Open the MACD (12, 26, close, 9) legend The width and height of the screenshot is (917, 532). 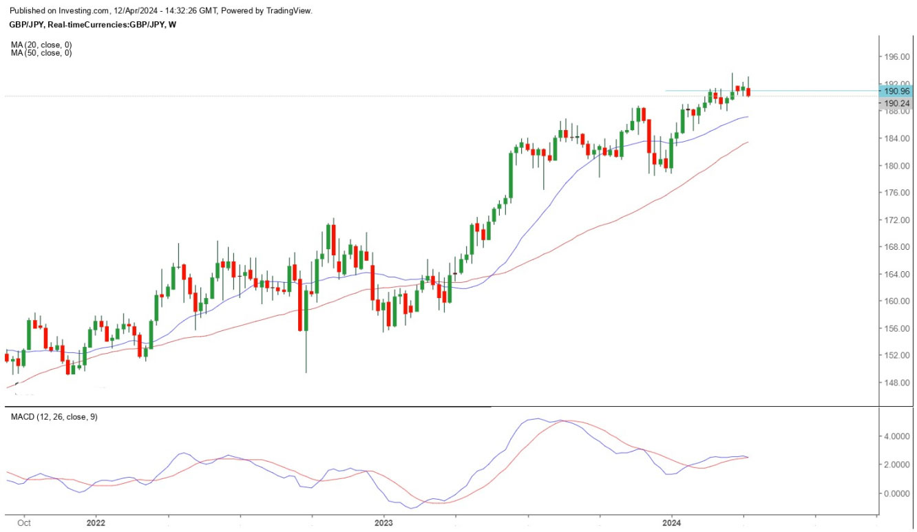pos(54,417)
